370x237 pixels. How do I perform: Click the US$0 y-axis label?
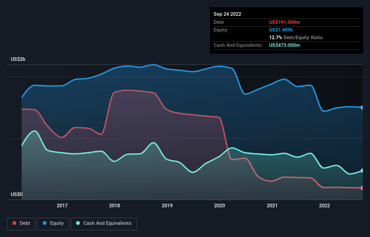pyautogui.click(x=17, y=194)
